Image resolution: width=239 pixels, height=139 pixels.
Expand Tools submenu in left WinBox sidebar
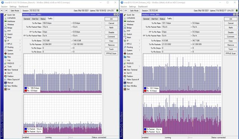(20, 67)
